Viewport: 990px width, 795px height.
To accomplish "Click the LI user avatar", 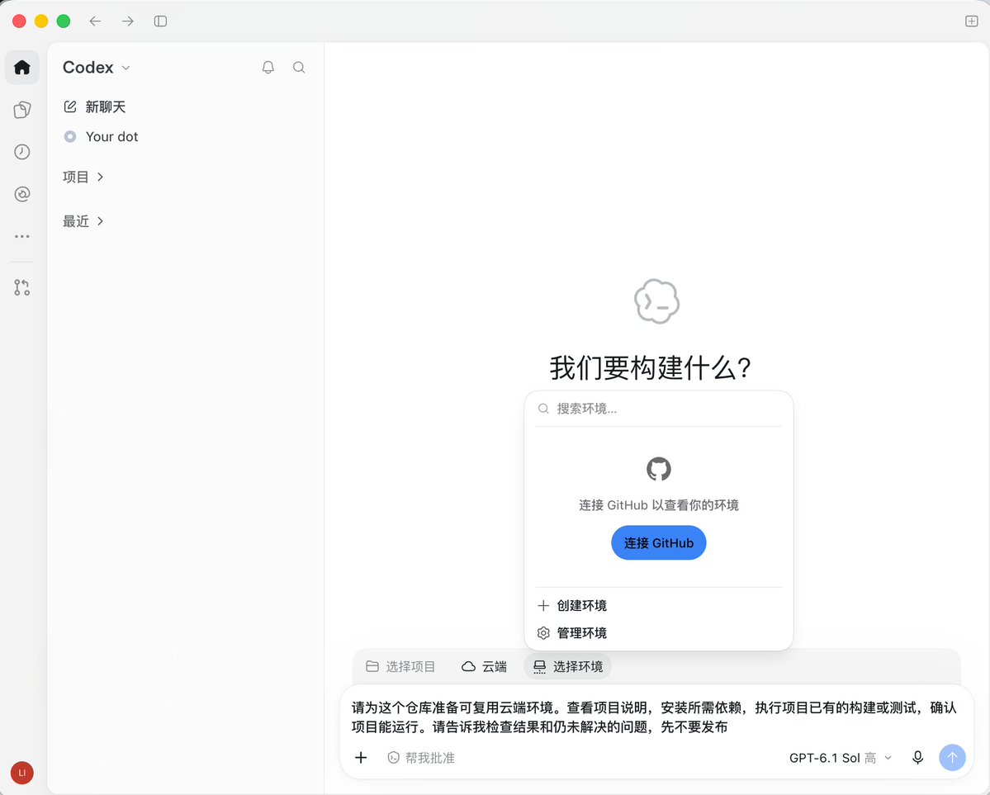I will (x=22, y=773).
